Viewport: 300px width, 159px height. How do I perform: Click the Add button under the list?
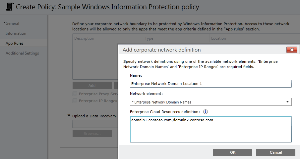92,86
